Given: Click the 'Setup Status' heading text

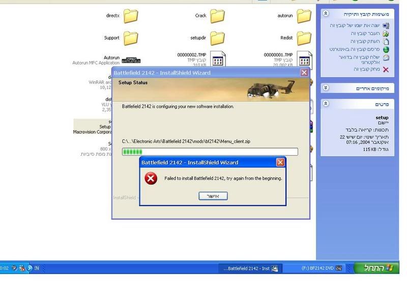Looking at the screenshot, I should tap(133, 83).
